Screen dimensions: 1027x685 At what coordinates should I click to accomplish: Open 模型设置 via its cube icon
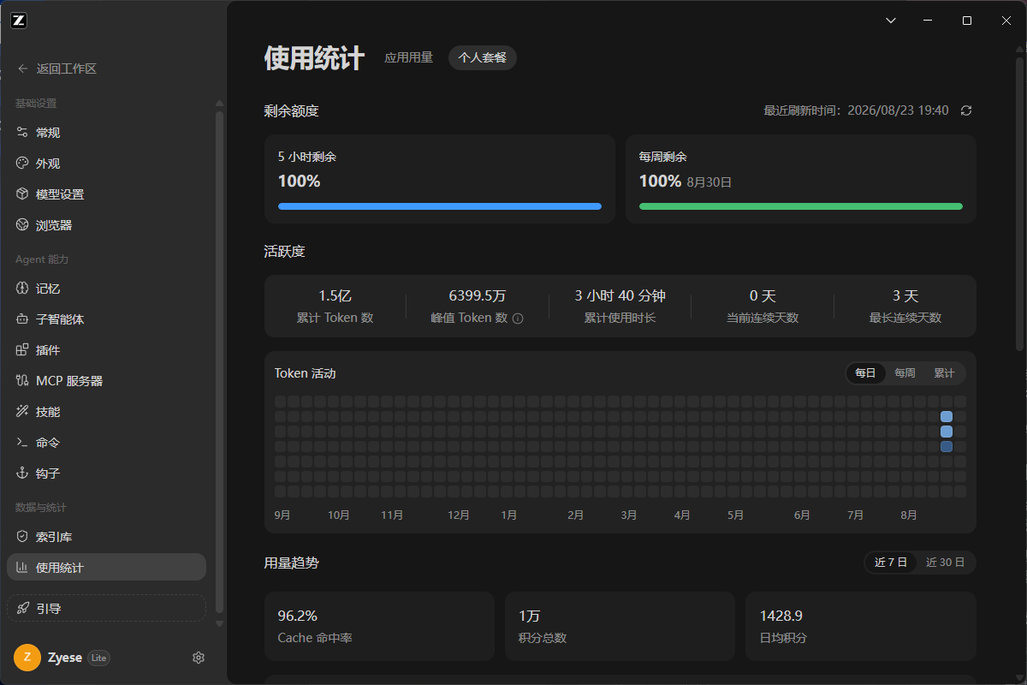[22, 194]
